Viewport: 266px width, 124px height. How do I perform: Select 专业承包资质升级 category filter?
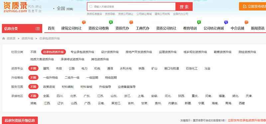click(x=82, y=52)
